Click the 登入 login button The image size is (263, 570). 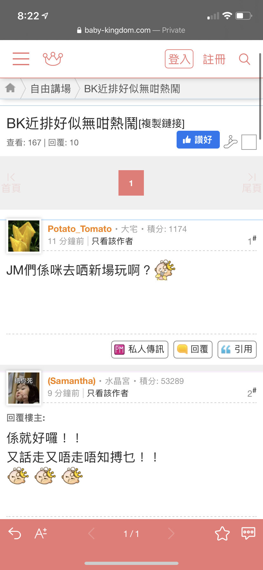tap(179, 59)
